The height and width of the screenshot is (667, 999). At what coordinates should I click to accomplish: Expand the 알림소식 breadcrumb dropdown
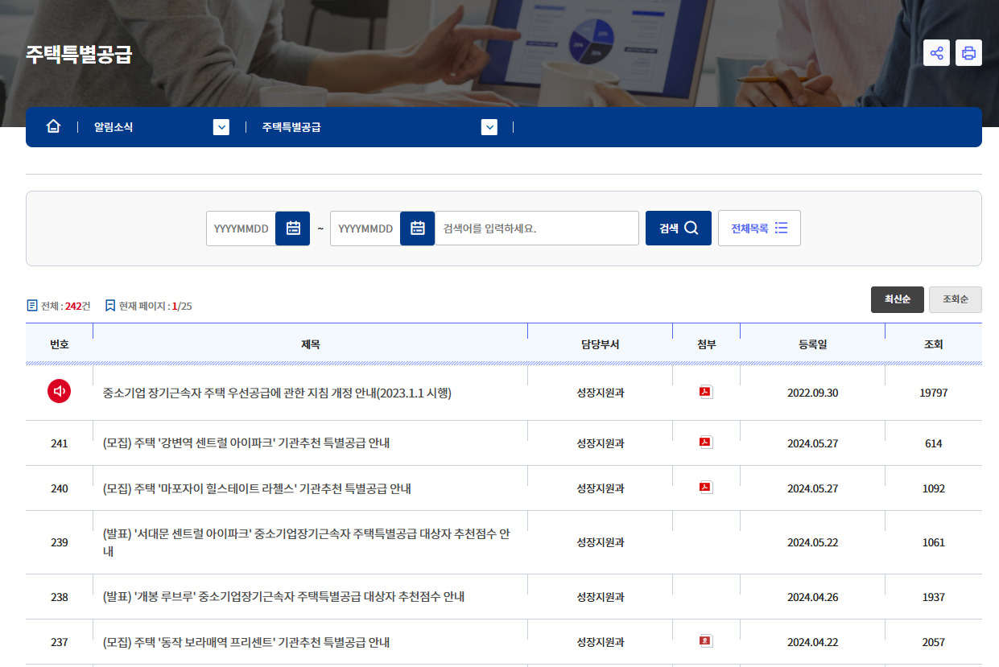pyautogui.click(x=221, y=127)
